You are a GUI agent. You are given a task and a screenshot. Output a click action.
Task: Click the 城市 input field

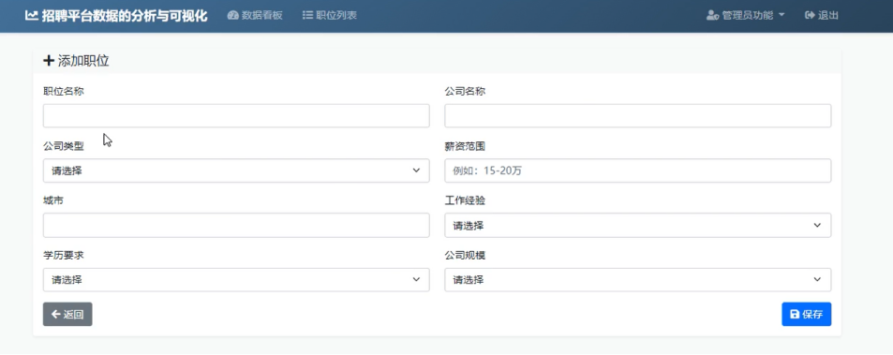click(236, 226)
